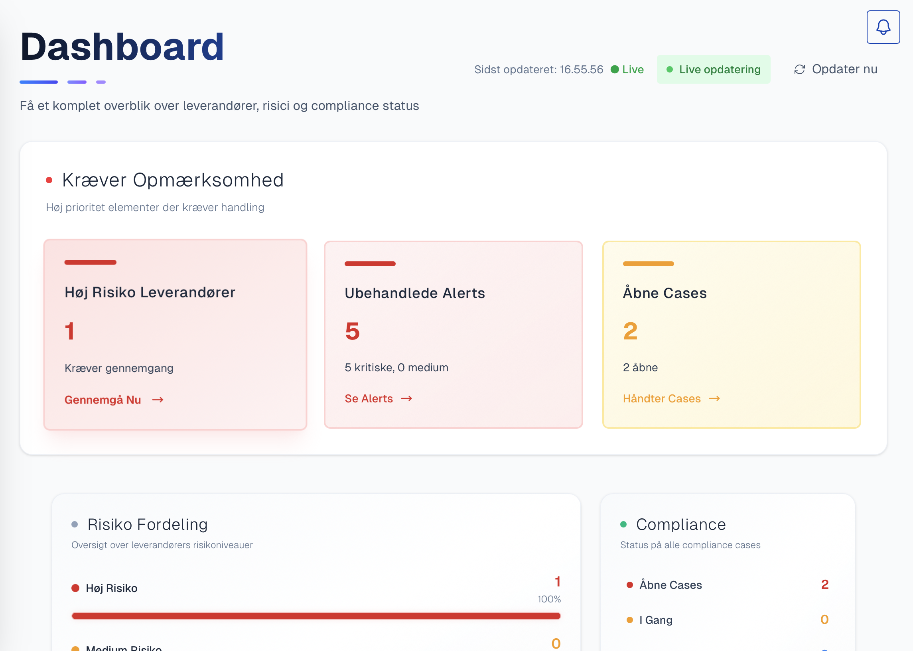Click the red Høj Risiko status indicator

click(x=75, y=588)
